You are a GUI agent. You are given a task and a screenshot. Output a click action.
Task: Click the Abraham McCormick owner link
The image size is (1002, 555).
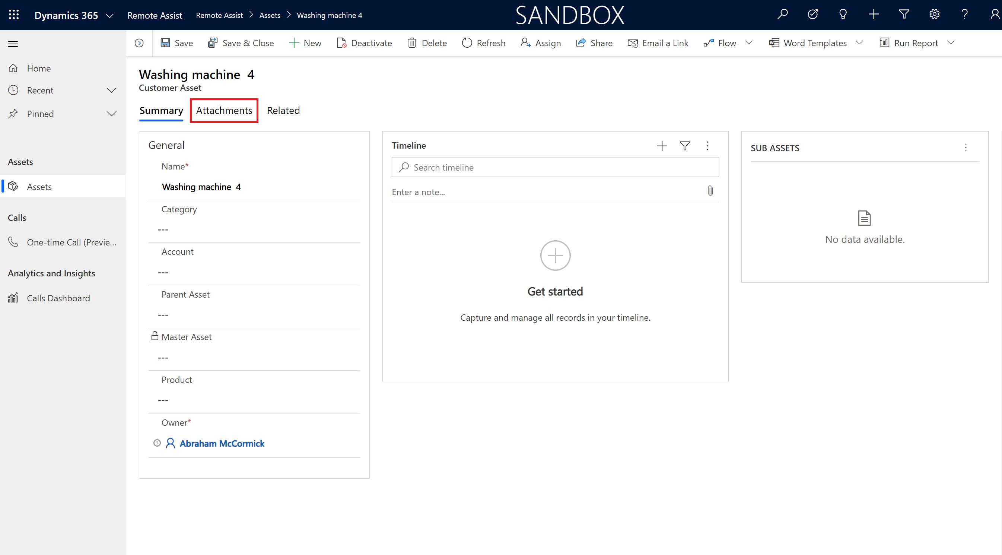coord(222,443)
